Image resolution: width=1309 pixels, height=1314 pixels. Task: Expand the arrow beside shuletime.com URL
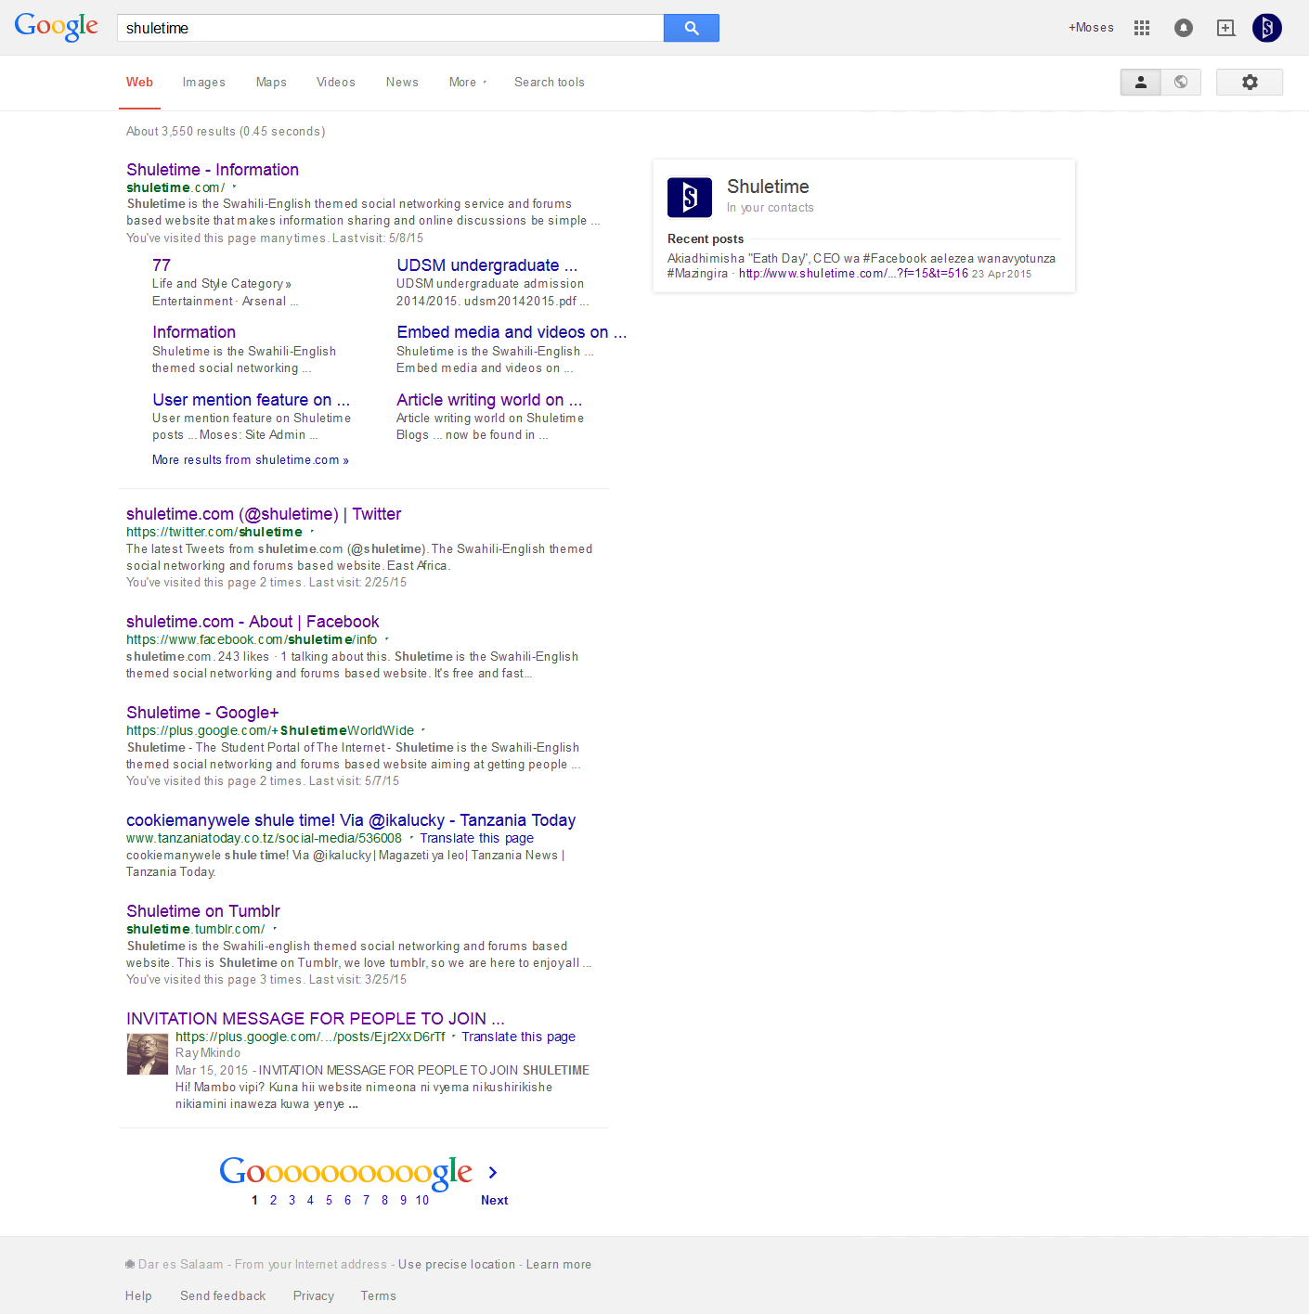(234, 187)
